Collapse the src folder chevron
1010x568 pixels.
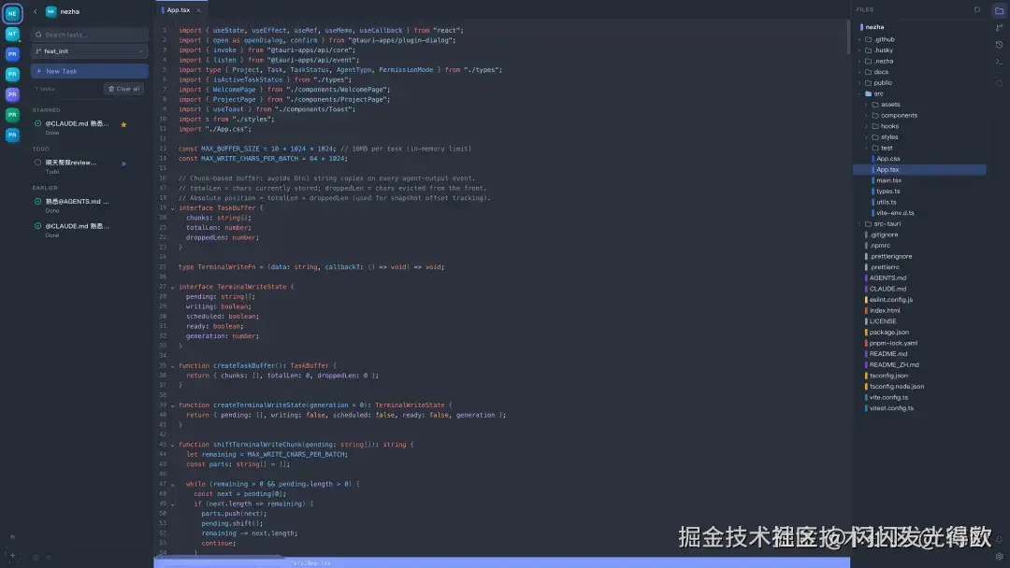[860, 94]
